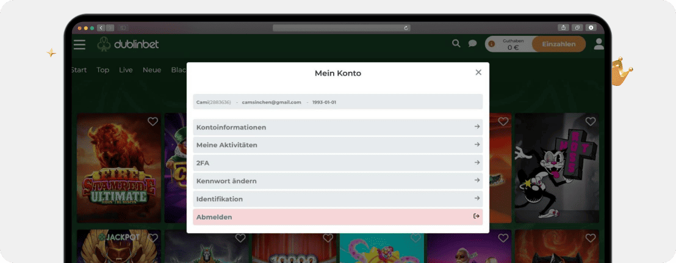Select the Top category tab
The width and height of the screenshot is (676, 263).
click(103, 70)
